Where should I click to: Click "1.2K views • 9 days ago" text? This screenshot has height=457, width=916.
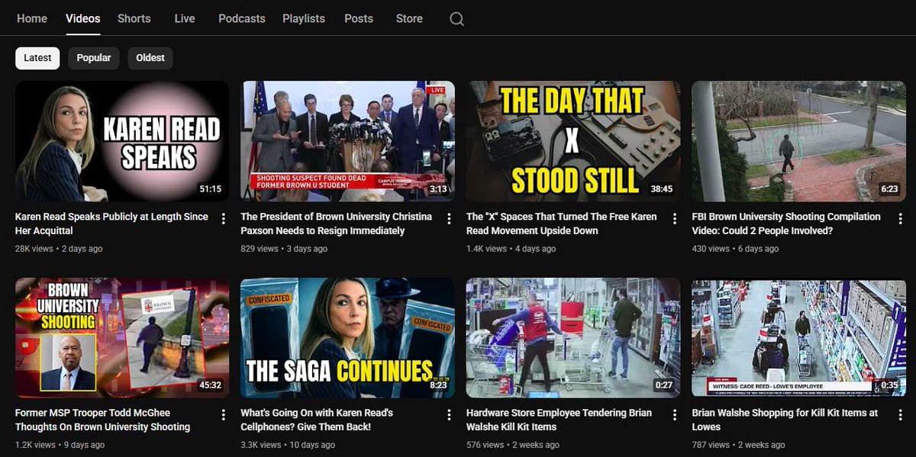point(60,445)
